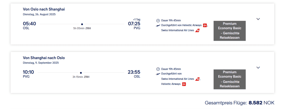Click the Von Oslo nach Shanghai heading

tap(44, 9)
